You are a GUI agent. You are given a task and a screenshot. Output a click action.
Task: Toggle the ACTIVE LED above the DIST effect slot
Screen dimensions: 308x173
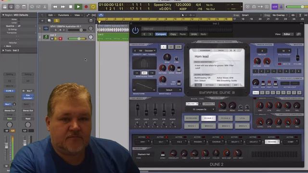click(148, 137)
